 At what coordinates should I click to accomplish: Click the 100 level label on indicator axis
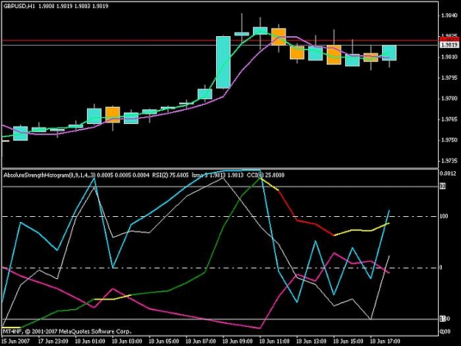pos(444,216)
